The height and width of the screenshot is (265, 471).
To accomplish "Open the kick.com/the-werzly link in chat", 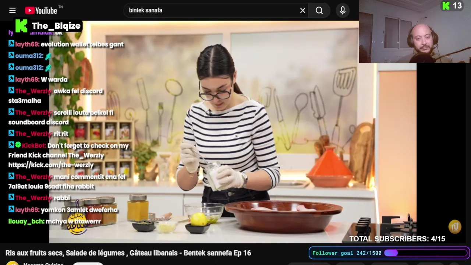I will pos(51,165).
